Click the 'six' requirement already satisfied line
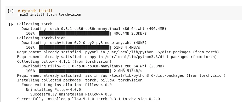Screen dimensions: 242x102 tap(121, 75)
